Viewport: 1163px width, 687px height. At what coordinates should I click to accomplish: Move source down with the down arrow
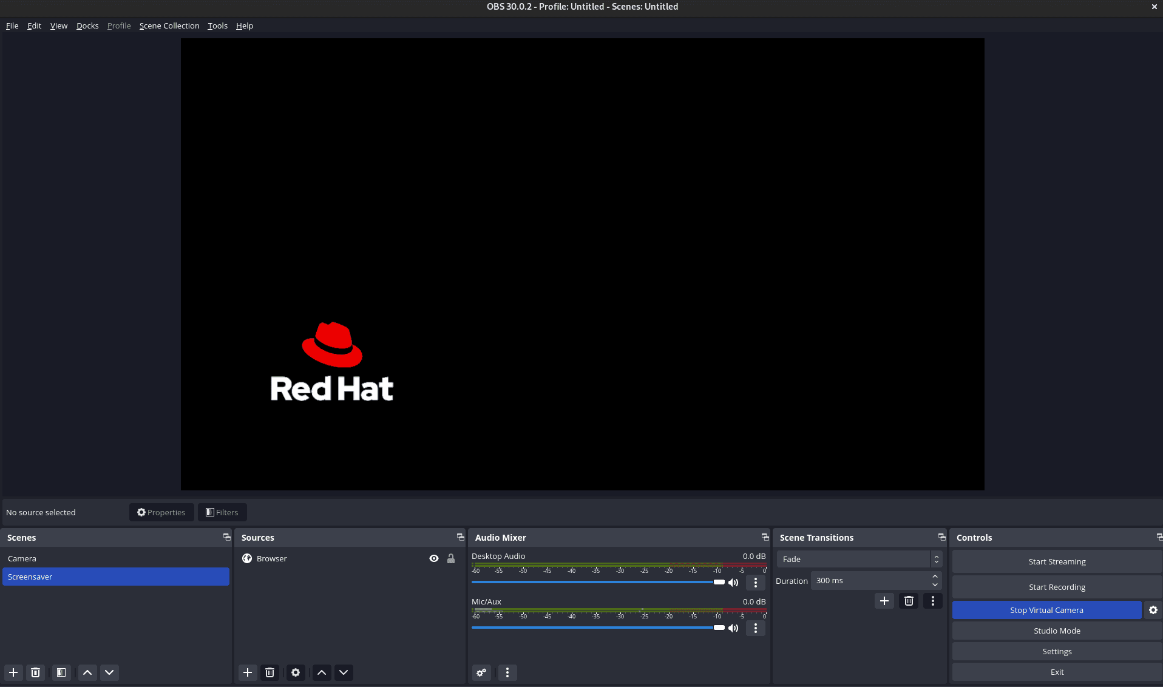coord(344,672)
